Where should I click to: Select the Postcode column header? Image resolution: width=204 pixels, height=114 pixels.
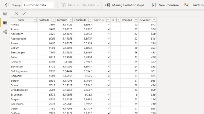44,20
